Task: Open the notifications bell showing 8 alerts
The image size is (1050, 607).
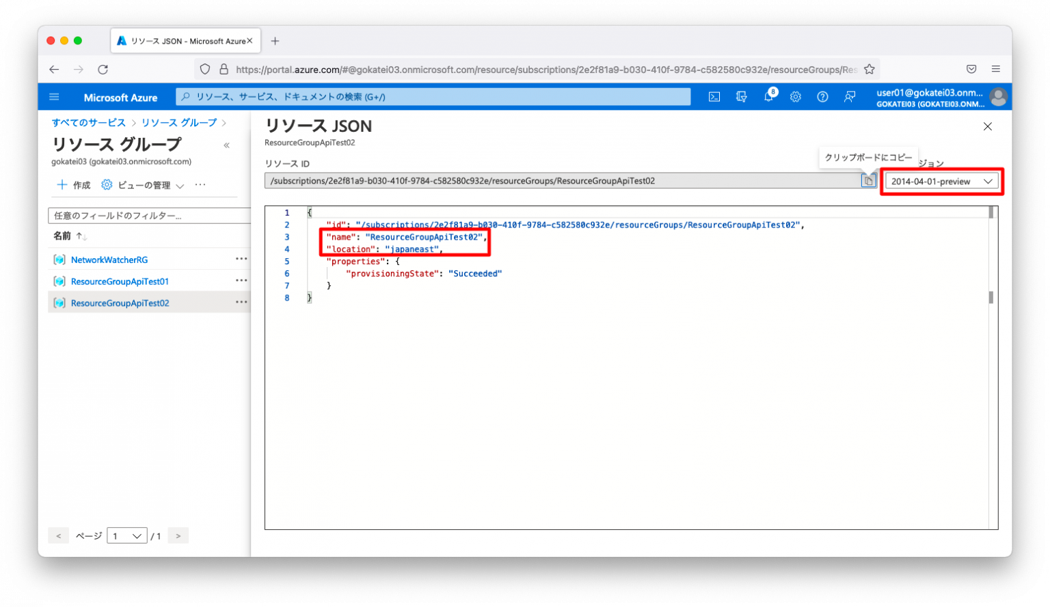Action: (x=768, y=96)
